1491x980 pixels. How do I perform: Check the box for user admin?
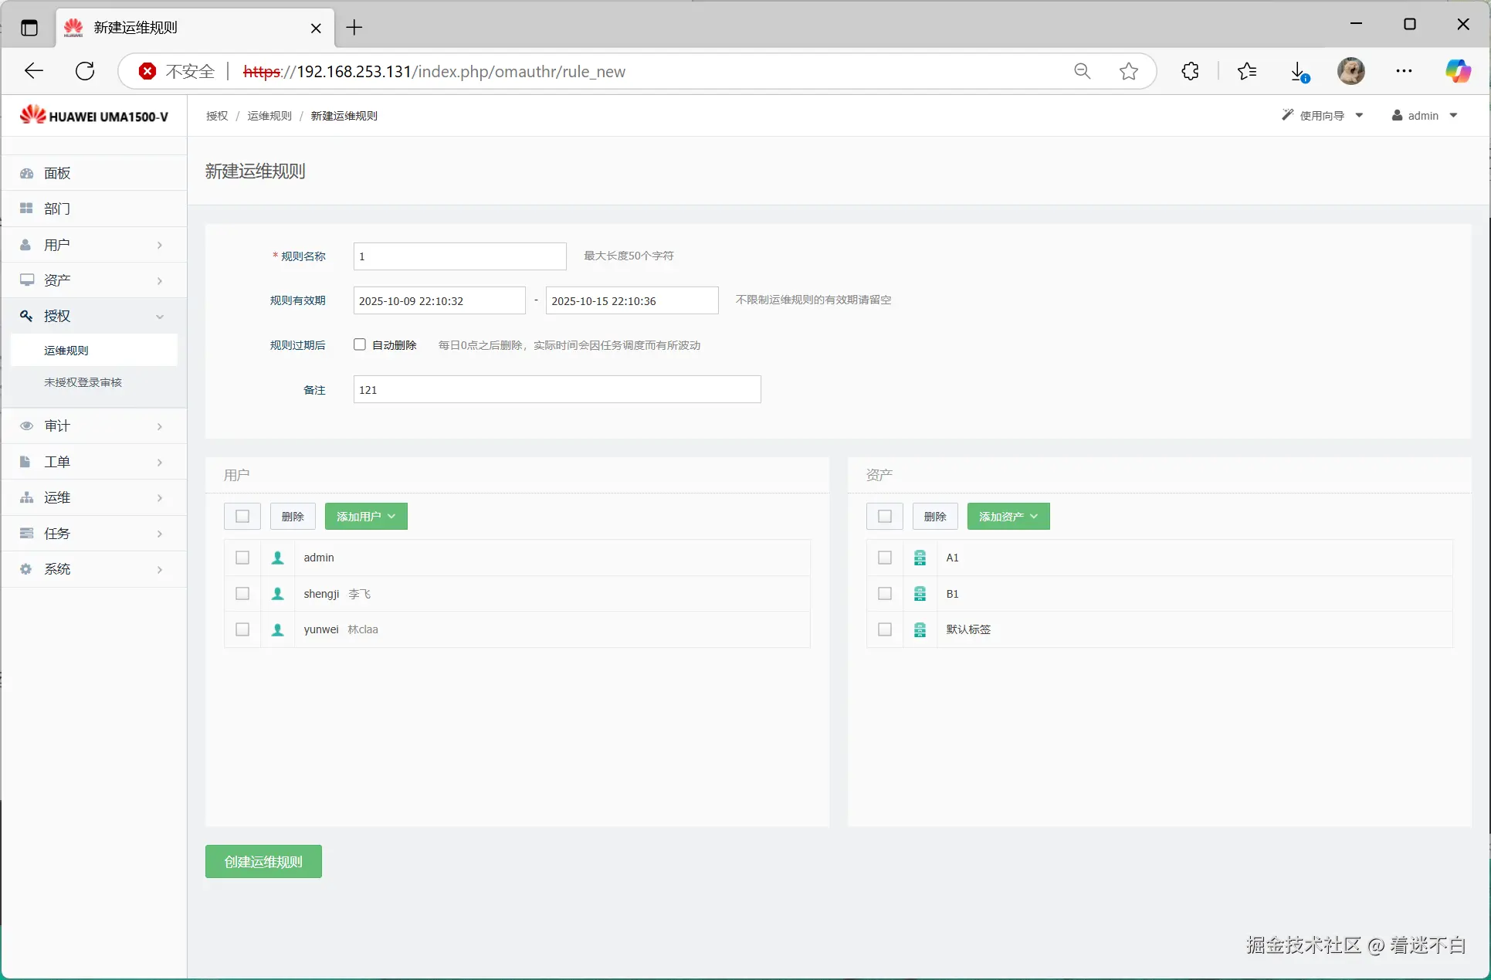click(242, 558)
